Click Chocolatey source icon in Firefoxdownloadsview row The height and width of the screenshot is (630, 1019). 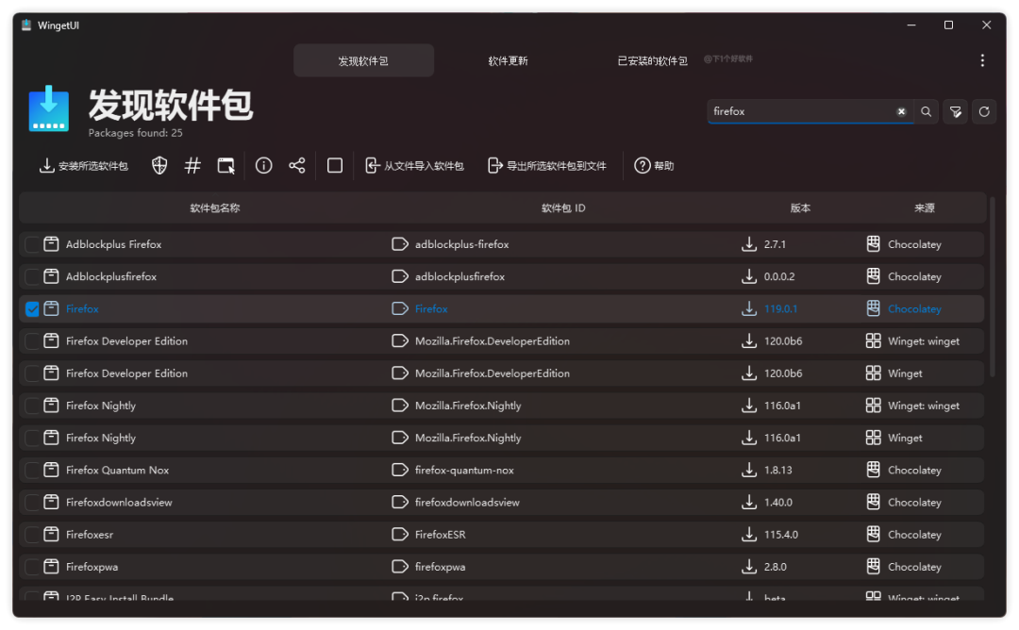click(874, 502)
